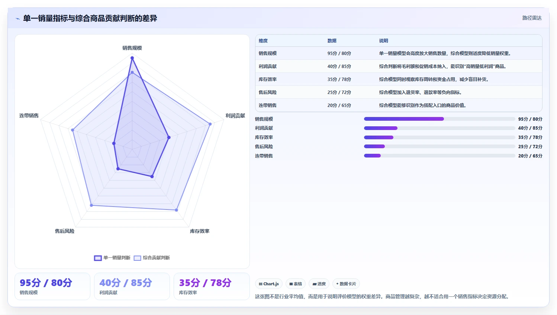This screenshot has width=557, height=315.
Task: Click the 进度 chip
Action: 319,284
